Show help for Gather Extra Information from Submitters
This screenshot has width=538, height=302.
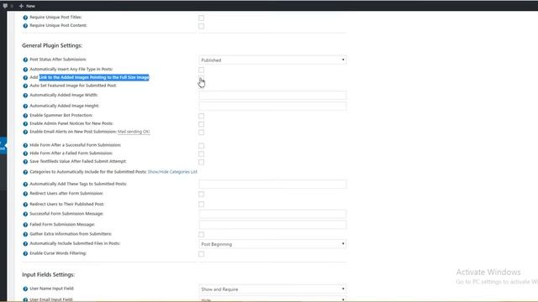[x=25, y=234]
